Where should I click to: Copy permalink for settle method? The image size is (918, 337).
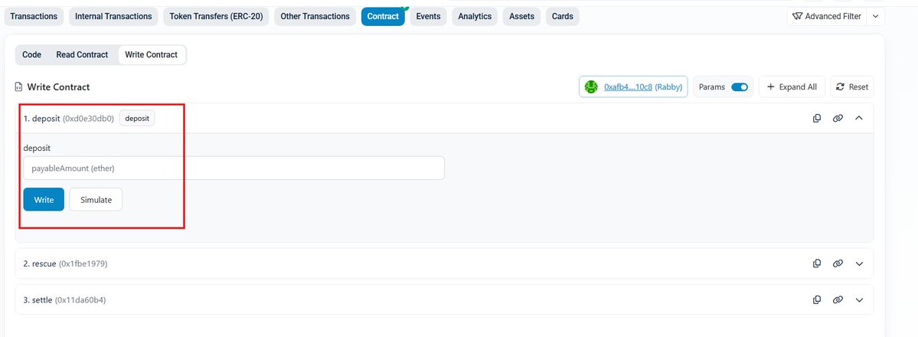click(838, 300)
